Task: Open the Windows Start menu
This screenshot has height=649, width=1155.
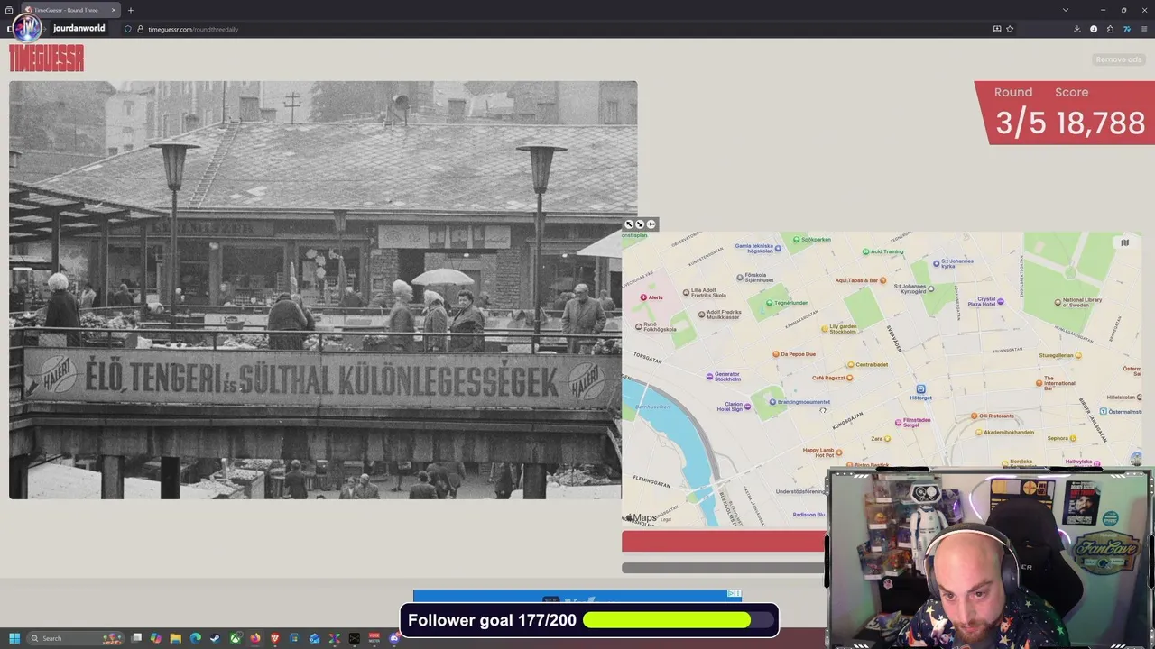Action: pos(14,638)
